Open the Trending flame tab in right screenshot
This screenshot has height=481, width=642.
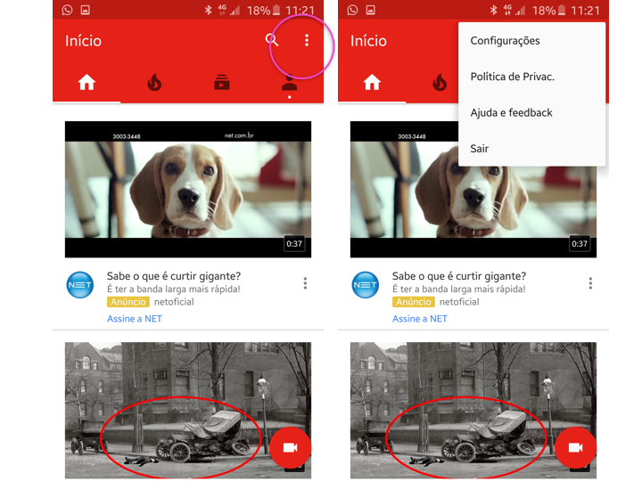coord(440,82)
